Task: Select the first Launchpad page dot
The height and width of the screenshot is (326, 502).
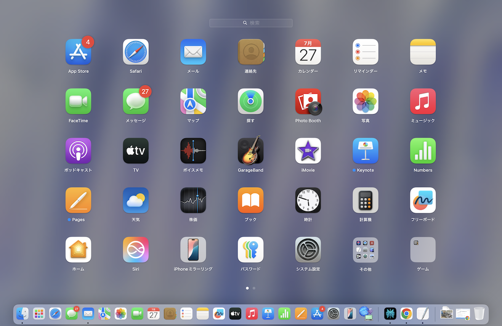Action: [x=247, y=288]
